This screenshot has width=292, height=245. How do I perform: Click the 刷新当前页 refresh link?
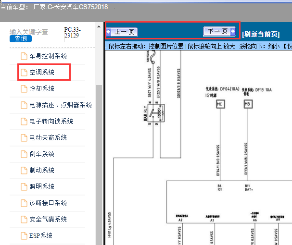261,34
